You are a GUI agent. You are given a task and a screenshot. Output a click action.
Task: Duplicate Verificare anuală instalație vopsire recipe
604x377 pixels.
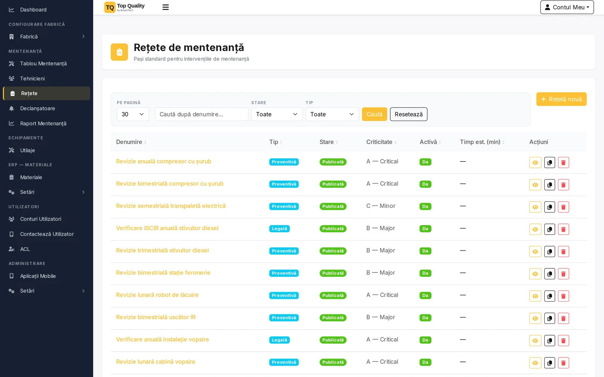pos(550,340)
